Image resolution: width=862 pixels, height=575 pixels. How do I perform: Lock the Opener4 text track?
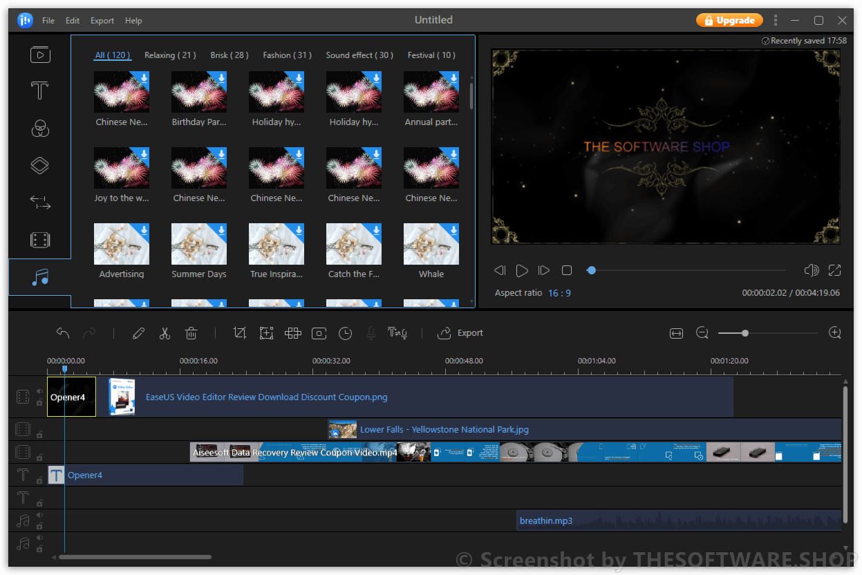pyautogui.click(x=39, y=479)
